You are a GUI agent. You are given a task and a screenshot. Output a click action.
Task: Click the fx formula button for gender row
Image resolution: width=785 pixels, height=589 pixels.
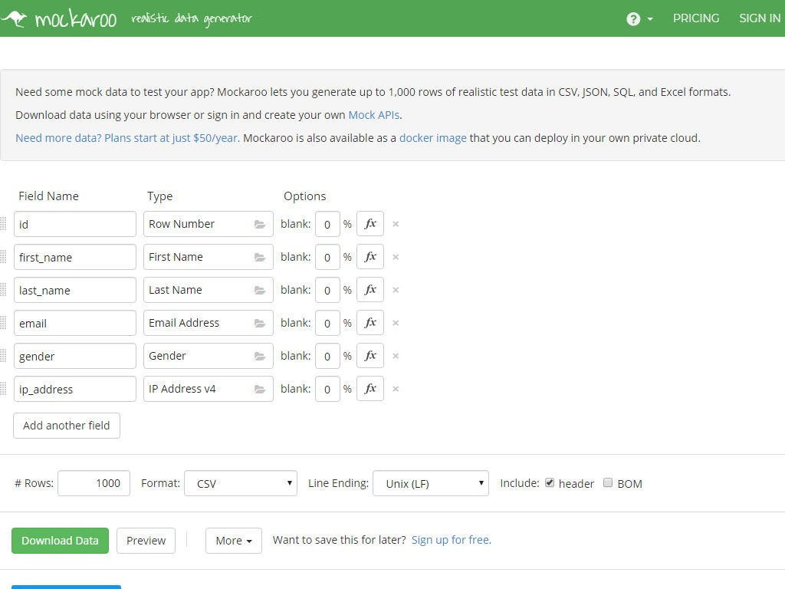pyautogui.click(x=370, y=356)
